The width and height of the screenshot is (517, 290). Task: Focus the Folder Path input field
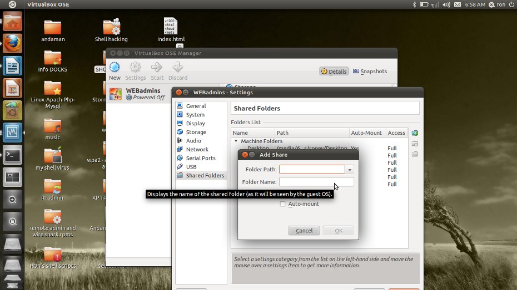point(312,169)
